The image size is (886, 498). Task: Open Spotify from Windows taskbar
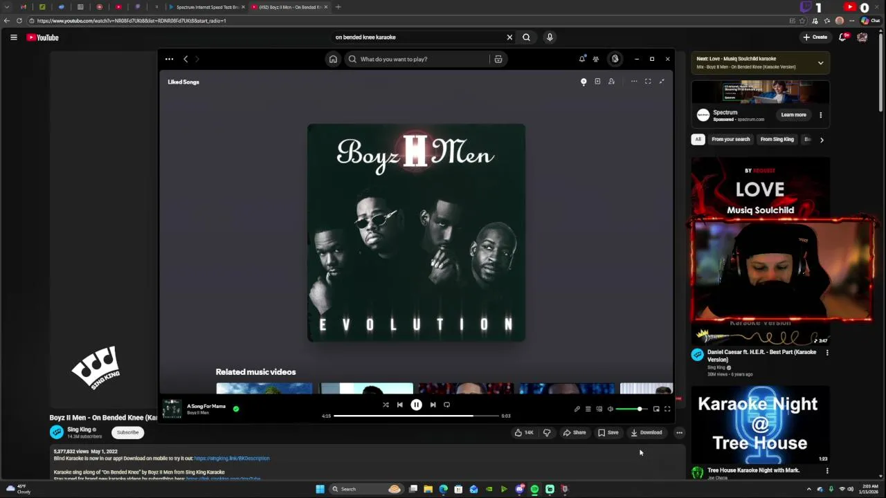point(534,489)
